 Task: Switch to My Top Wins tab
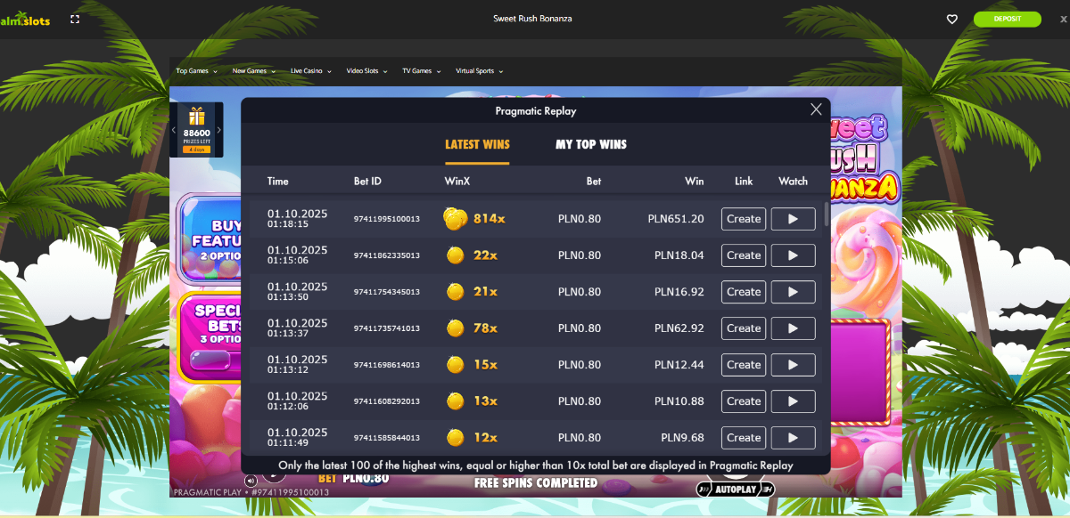tap(590, 144)
